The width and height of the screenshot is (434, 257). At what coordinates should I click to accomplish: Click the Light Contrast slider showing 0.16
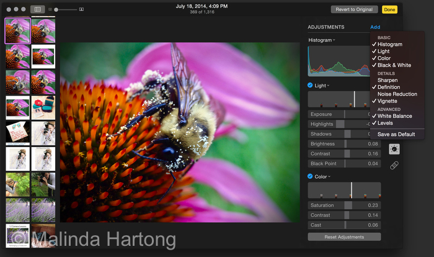coord(344,153)
